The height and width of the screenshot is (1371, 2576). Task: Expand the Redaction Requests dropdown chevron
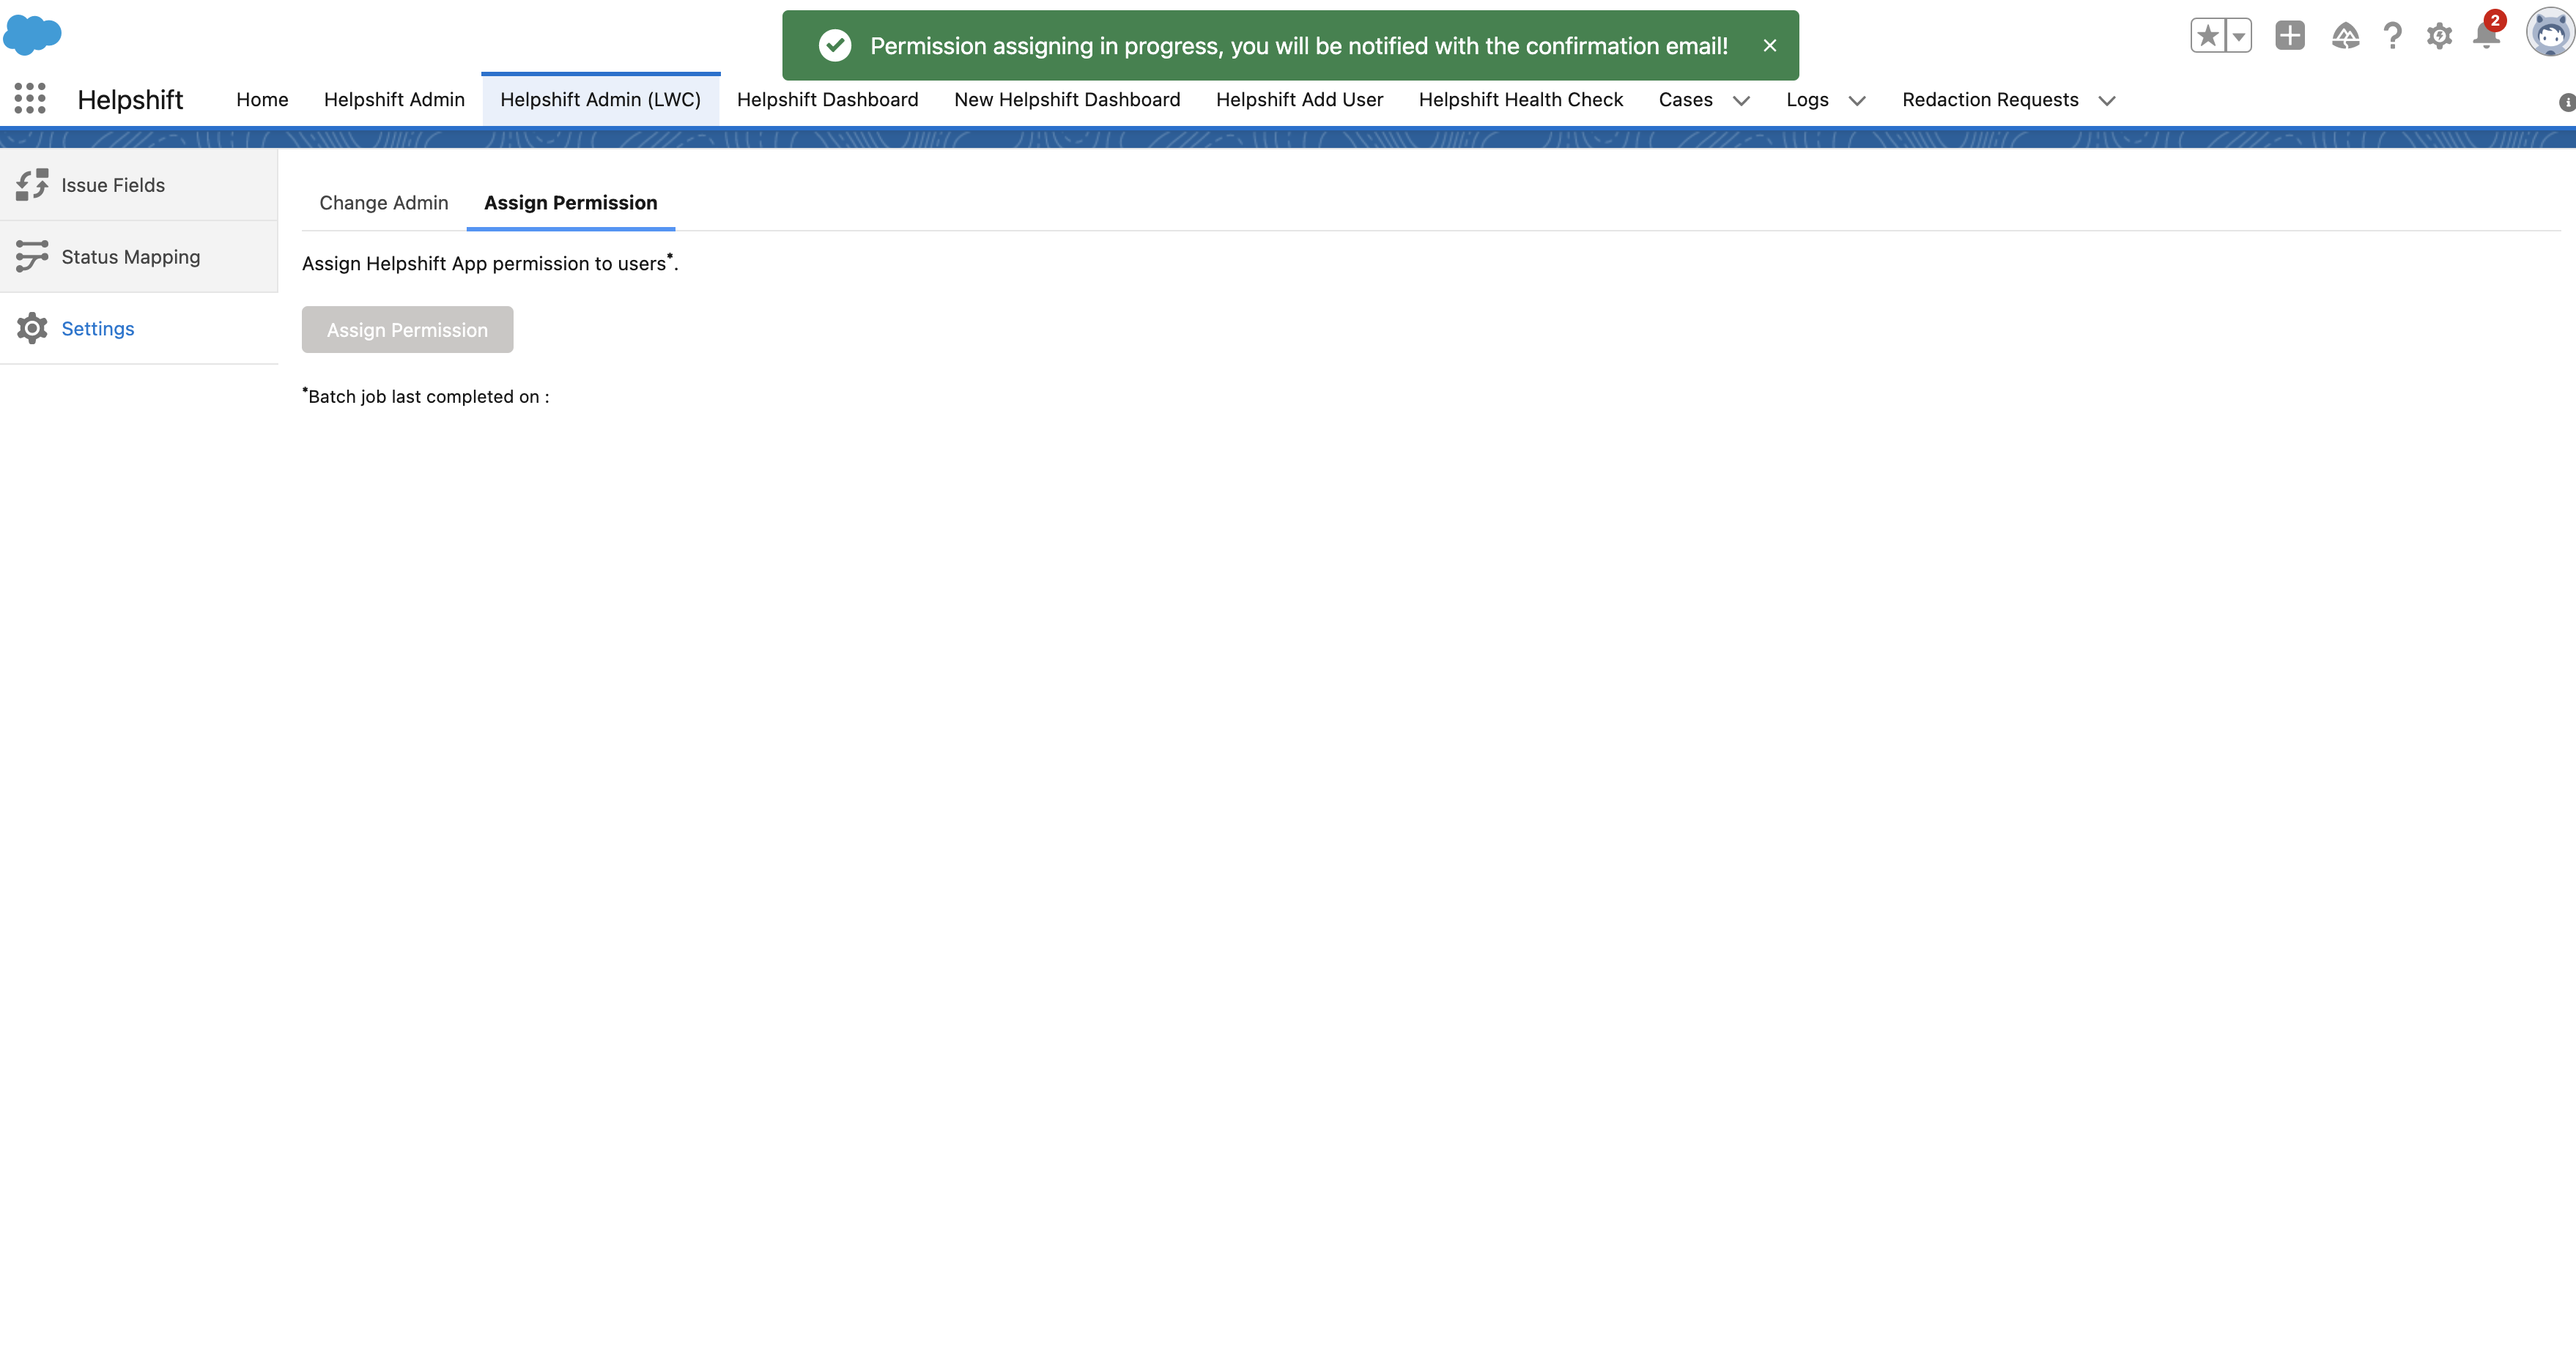(2107, 101)
